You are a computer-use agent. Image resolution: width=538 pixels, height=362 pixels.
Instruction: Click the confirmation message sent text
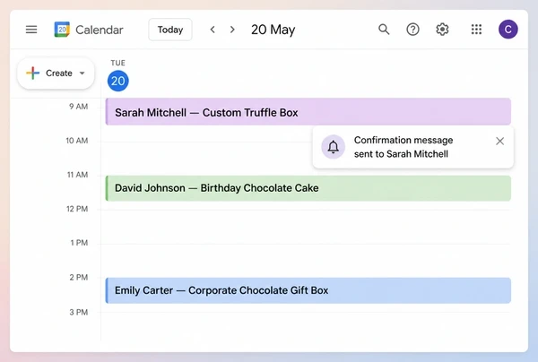click(x=403, y=147)
